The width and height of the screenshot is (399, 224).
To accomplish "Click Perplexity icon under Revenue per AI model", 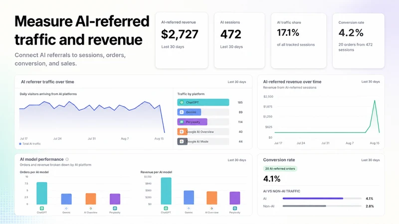I will (x=234, y=208).
